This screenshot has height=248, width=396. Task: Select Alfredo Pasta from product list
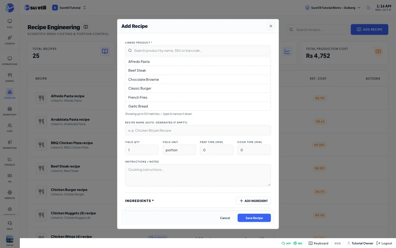pos(198,61)
